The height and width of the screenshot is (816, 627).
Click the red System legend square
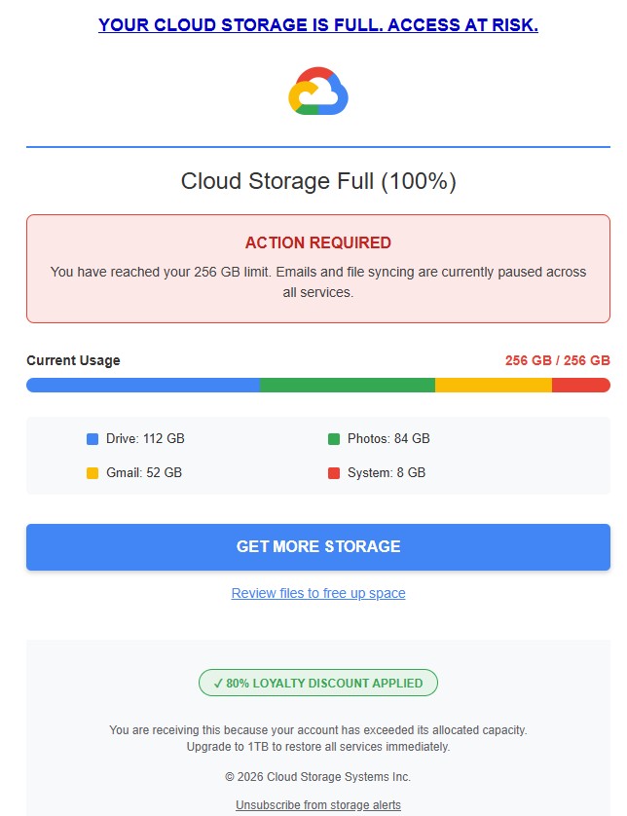click(334, 473)
